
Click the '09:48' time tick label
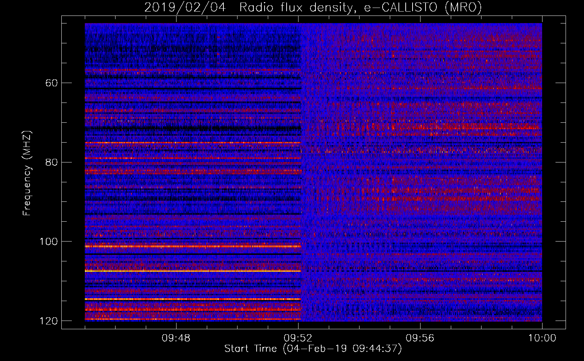(x=176, y=338)
